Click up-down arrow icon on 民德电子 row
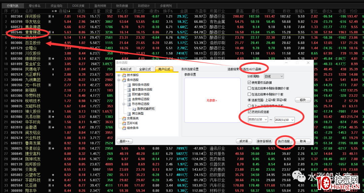This screenshot has width=364, height=193. pyautogui.click(x=53, y=69)
